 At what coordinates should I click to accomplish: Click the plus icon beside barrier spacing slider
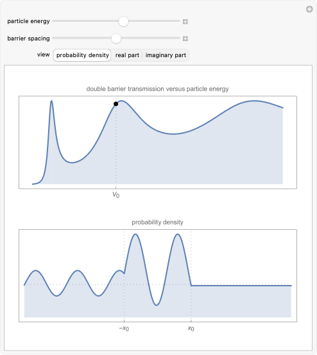(185, 39)
